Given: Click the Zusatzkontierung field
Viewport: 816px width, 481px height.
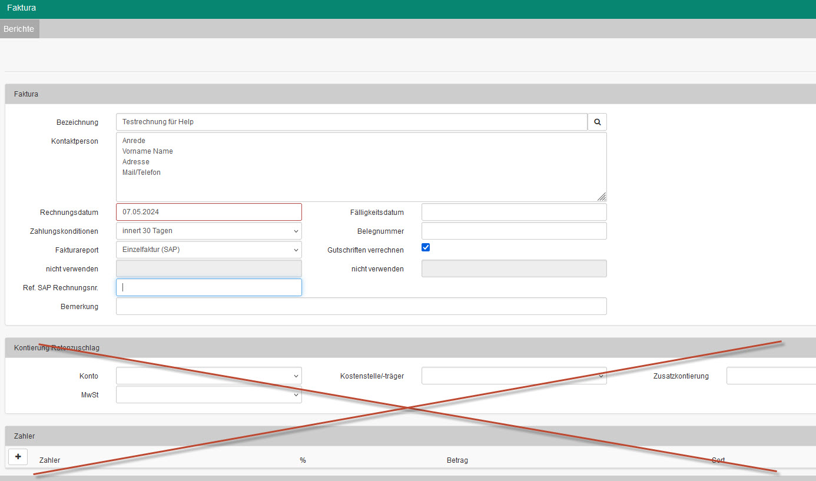Looking at the screenshot, I should click(771, 376).
